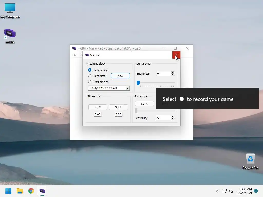Click the Sensitivity value field

pos(163,118)
